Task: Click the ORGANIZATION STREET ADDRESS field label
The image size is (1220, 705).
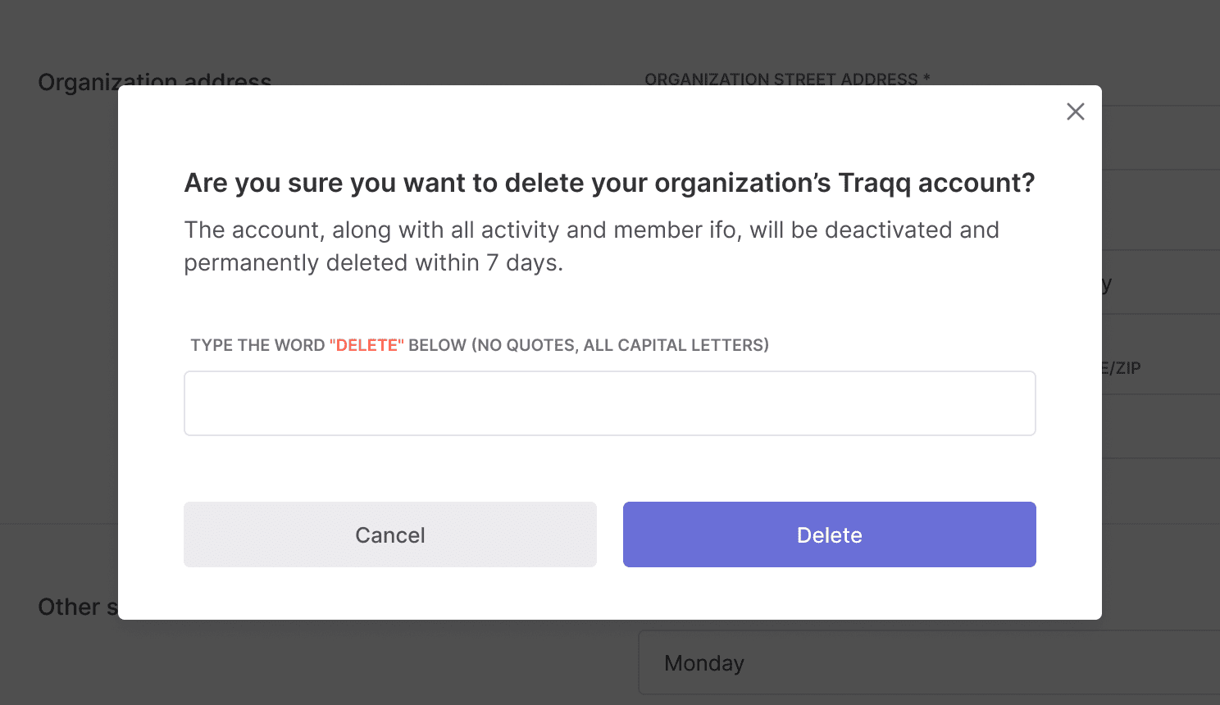Action: pos(787,79)
